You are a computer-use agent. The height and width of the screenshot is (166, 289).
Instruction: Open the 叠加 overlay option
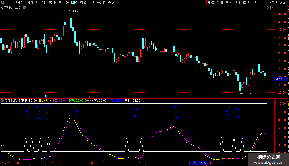[x=219, y=3]
